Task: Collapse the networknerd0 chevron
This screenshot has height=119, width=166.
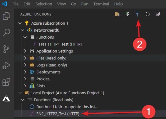Action: pyautogui.click(x=22, y=30)
